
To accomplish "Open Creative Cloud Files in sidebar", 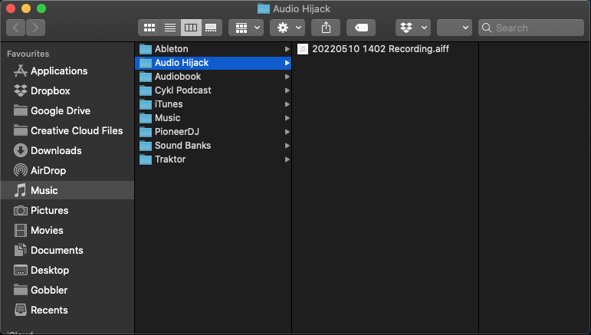I will click(x=67, y=131).
